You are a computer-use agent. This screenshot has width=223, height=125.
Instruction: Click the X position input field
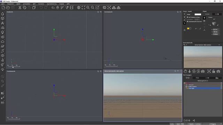(215, 30)
